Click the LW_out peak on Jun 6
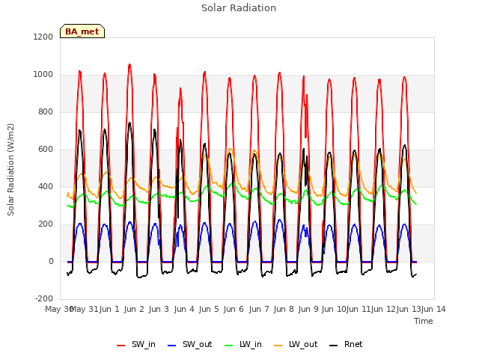This screenshot has height=359, width=479. 230,149
